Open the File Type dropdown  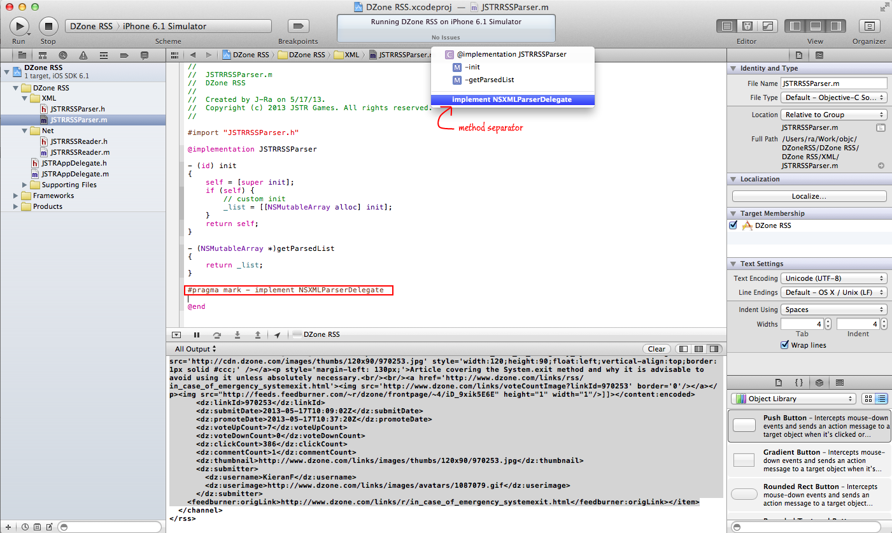click(x=834, y=97)
